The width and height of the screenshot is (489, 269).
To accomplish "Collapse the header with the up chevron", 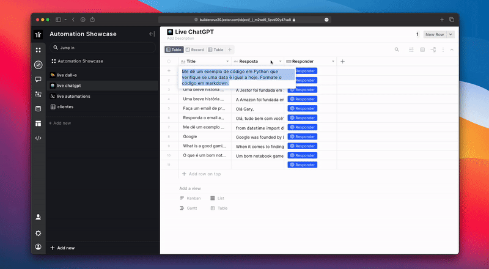I will point(452,50).
